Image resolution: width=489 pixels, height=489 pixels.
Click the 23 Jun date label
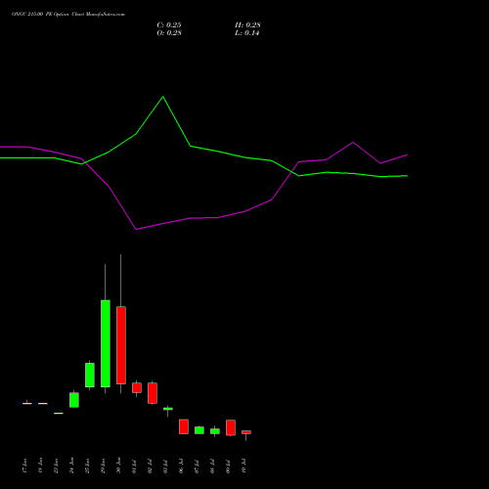(56, 466)
